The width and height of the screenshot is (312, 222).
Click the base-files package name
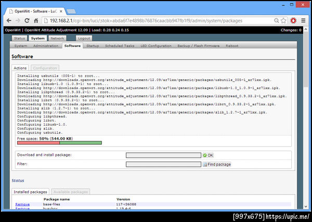(x=51, y=204)
